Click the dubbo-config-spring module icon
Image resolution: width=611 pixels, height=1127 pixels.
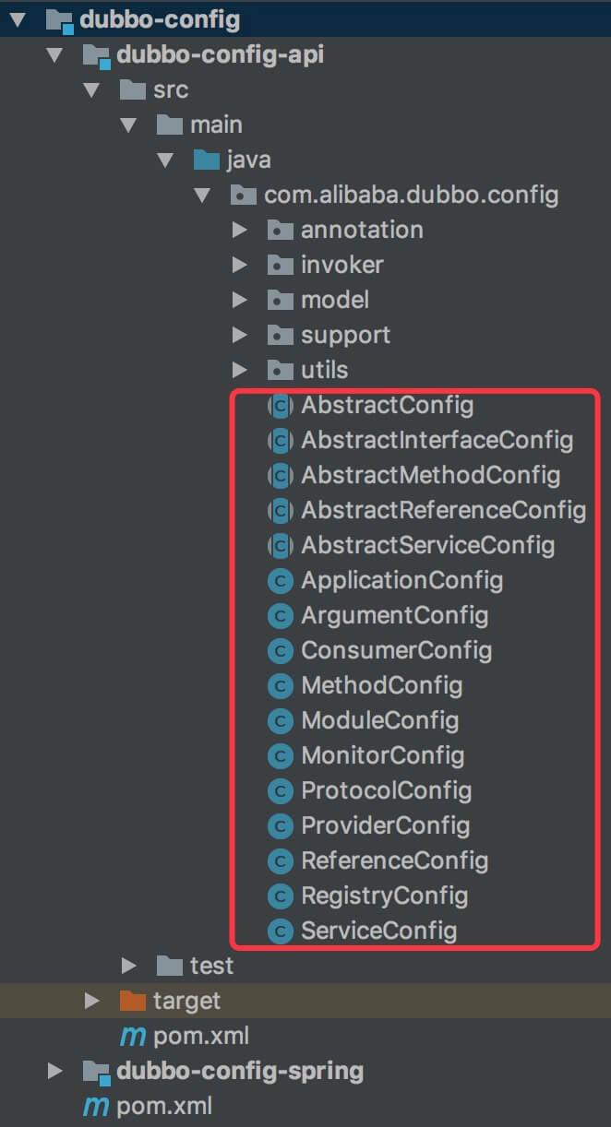tap(96, 1071)
